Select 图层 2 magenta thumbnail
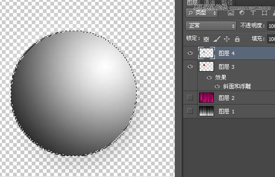 pyautogui.click(x=206, y=98)
